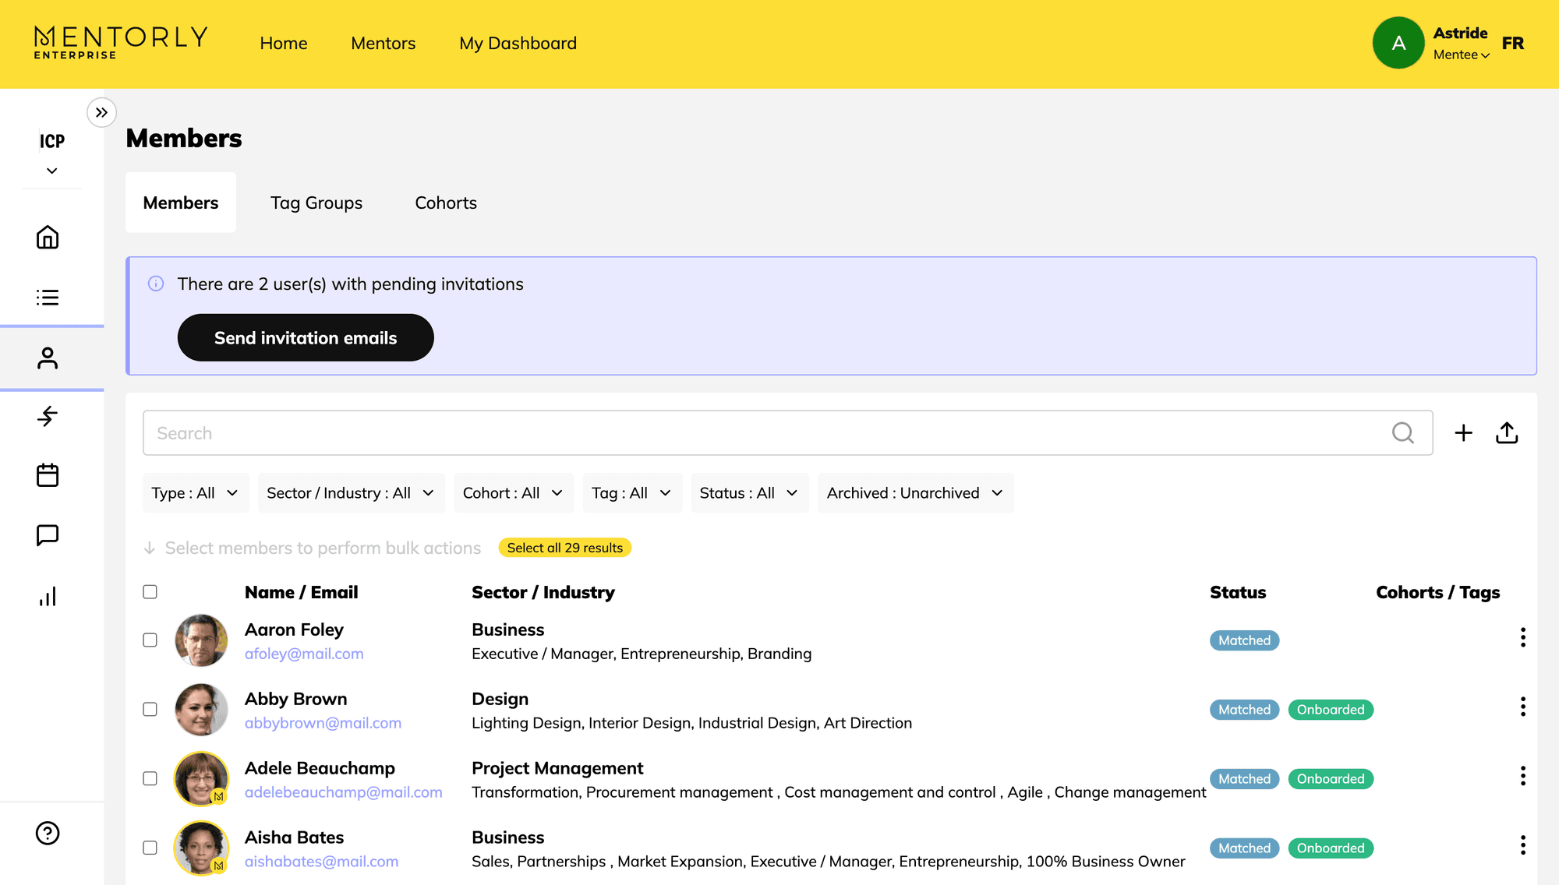This screenshot has height=885, width=1559.
Task: Open the Archived : Unarchived filter dropdown
Action: (x=915, y=493)
